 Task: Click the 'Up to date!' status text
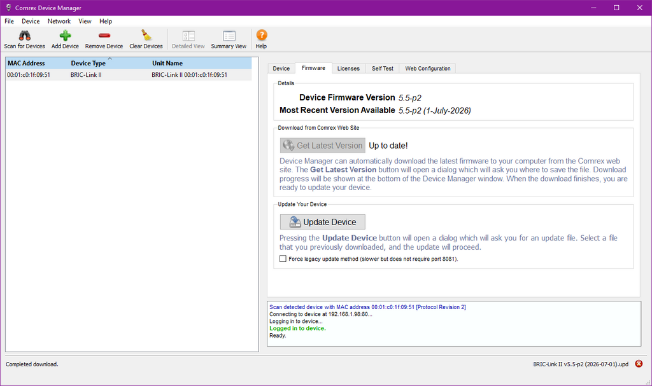pyautogui.click(x=388, y=146)
